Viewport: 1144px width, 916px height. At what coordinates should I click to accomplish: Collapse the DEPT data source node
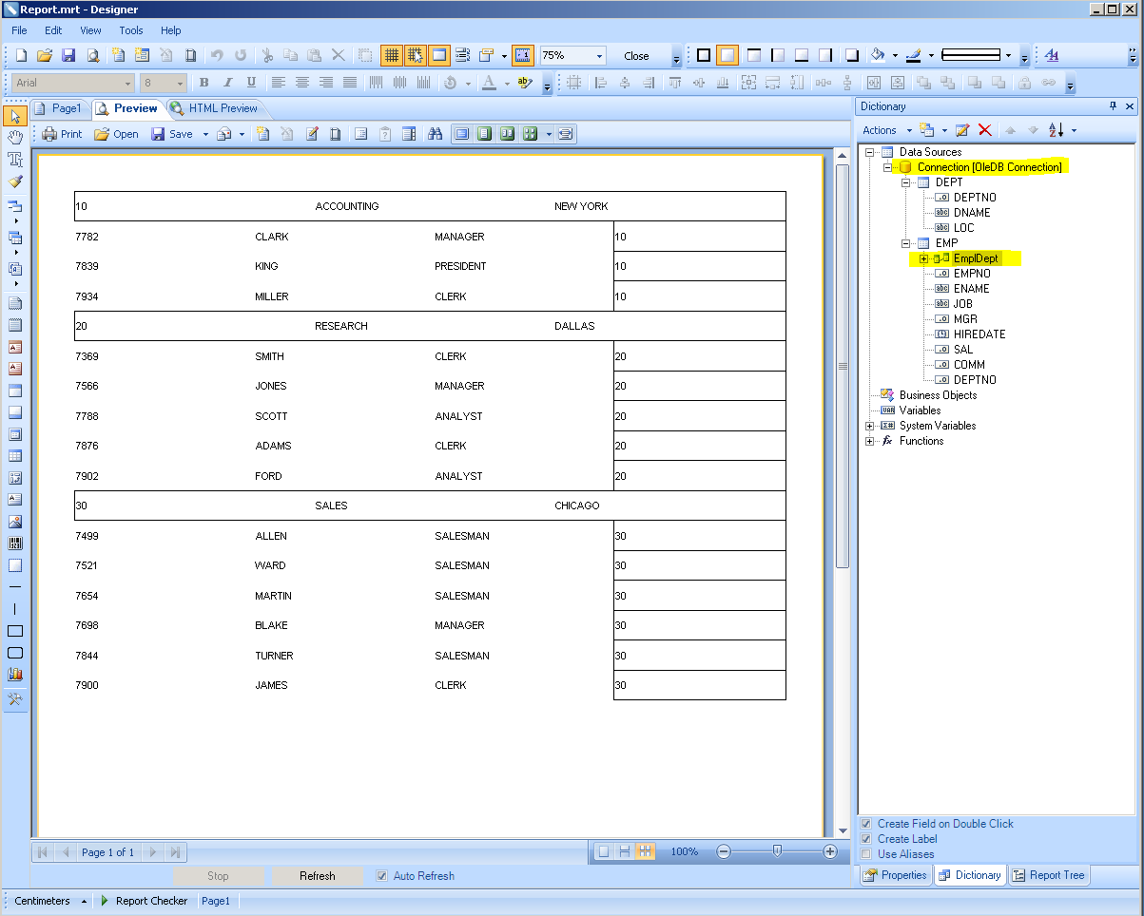905,182
